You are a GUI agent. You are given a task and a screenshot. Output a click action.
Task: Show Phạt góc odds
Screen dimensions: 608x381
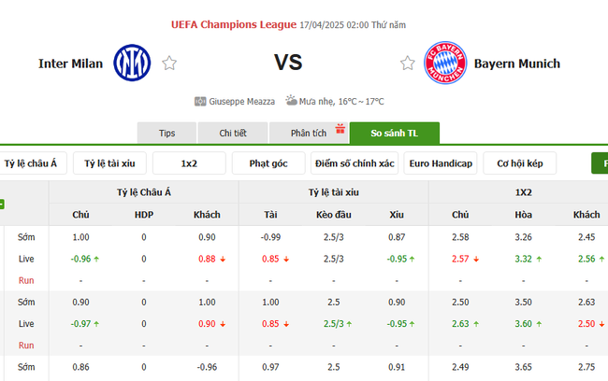[268, 163]
